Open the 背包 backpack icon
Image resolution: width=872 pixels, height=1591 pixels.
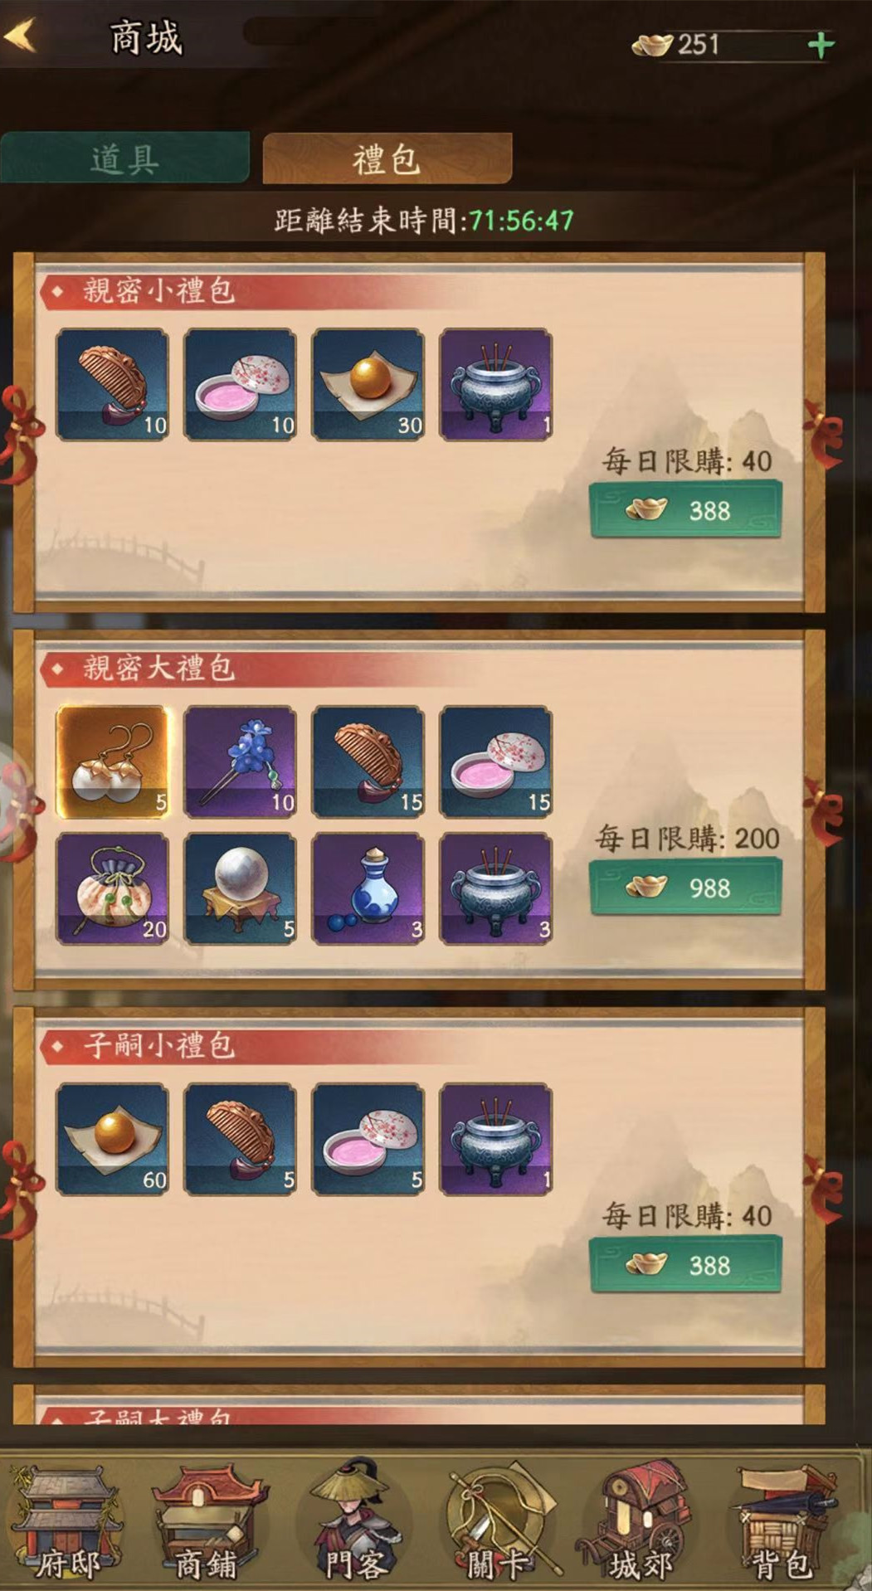(782, 1525)
